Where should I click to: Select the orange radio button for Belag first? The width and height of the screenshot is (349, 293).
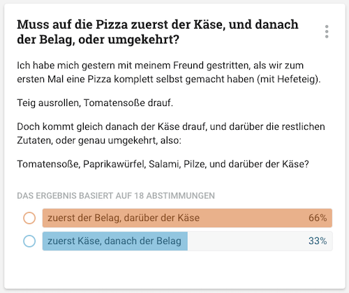[29, 218]
